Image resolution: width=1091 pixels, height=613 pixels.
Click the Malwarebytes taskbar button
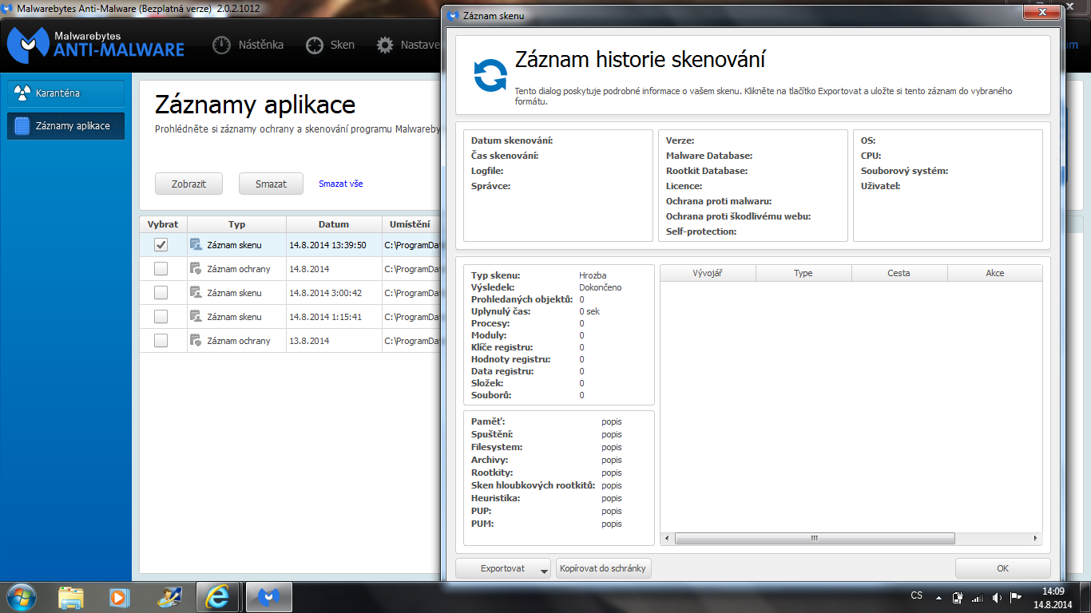(269, 597)
